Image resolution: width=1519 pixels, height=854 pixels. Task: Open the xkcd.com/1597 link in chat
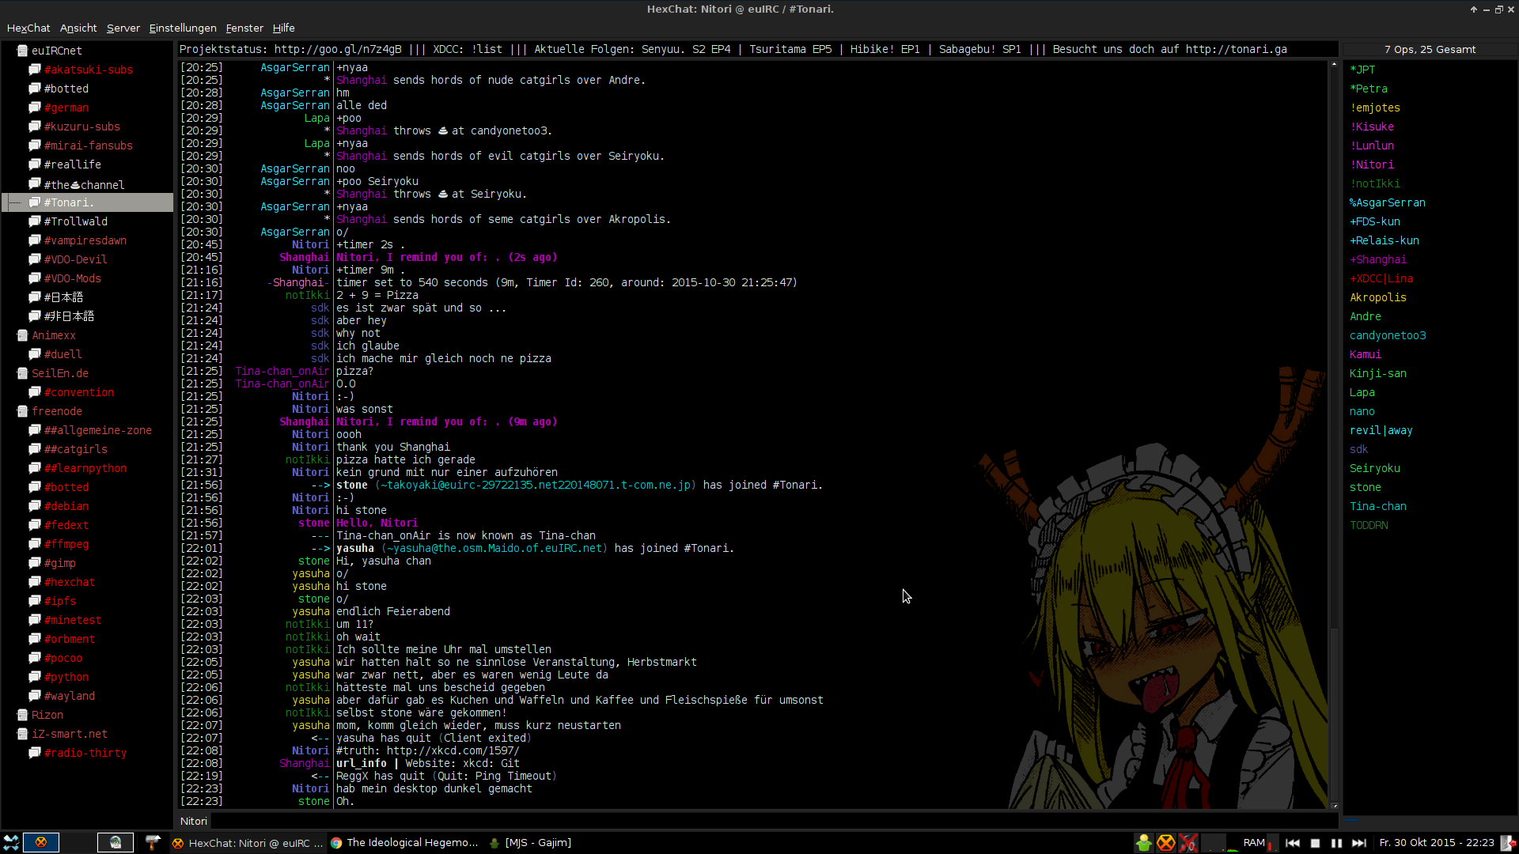453,750
